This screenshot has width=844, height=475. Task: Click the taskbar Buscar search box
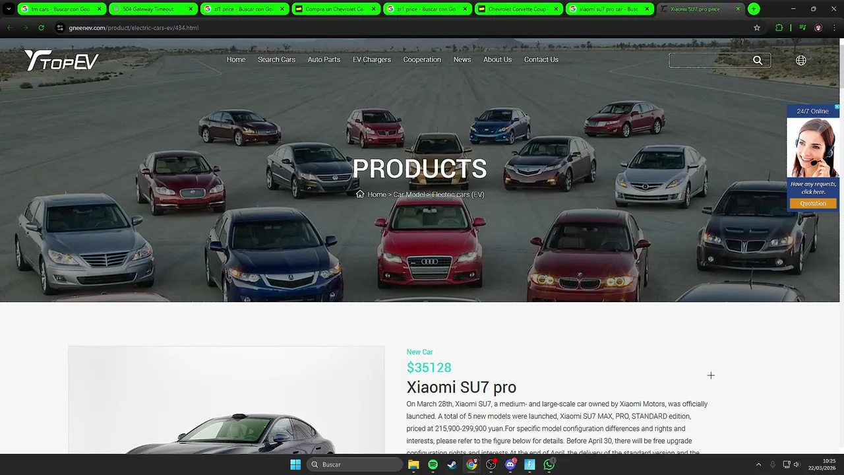355,464
